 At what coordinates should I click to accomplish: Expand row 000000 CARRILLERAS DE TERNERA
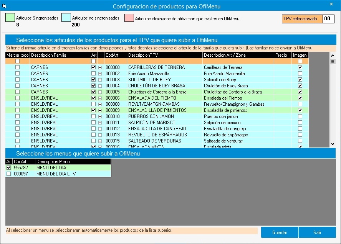(x=100, y=67)
